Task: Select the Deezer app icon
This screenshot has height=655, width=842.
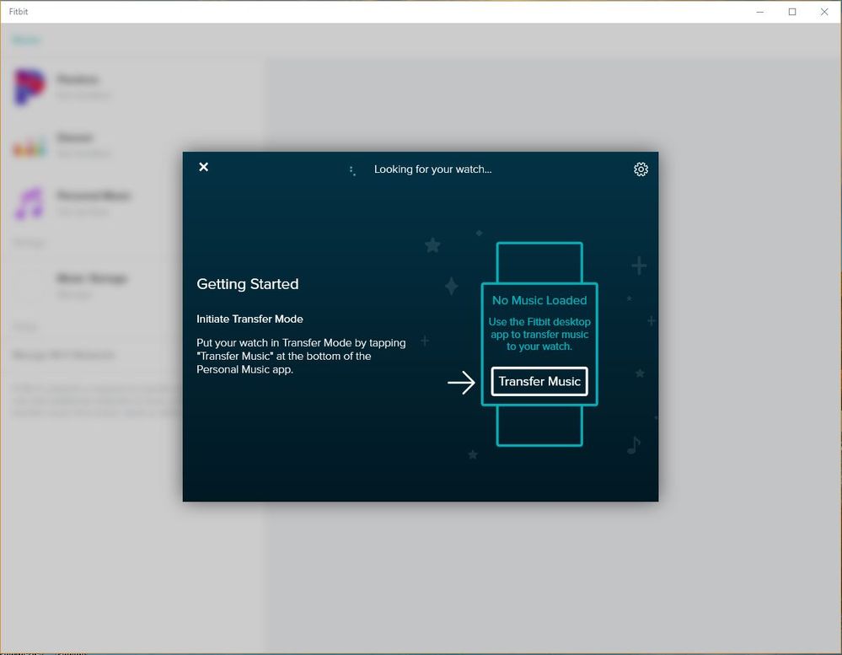Action: click(x=29, y=146)
